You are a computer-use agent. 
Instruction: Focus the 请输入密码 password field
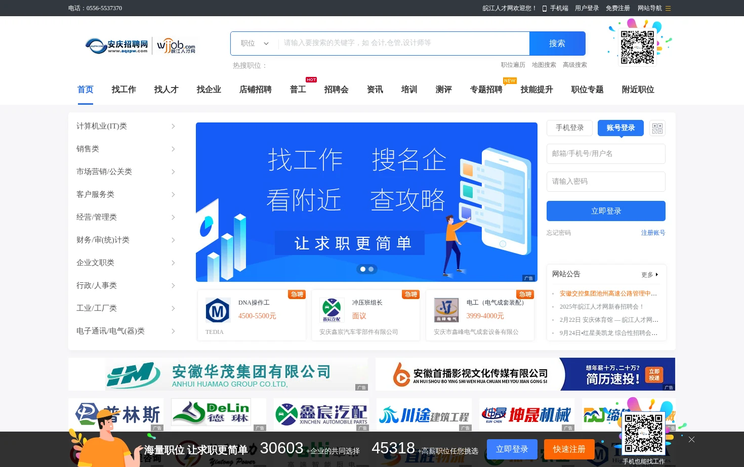[606, 182]
